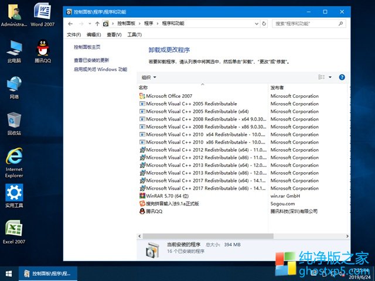The height and width of the screenshot is (281, 375).
Task: Open the Windows Start button
Action: coord(9,273)
